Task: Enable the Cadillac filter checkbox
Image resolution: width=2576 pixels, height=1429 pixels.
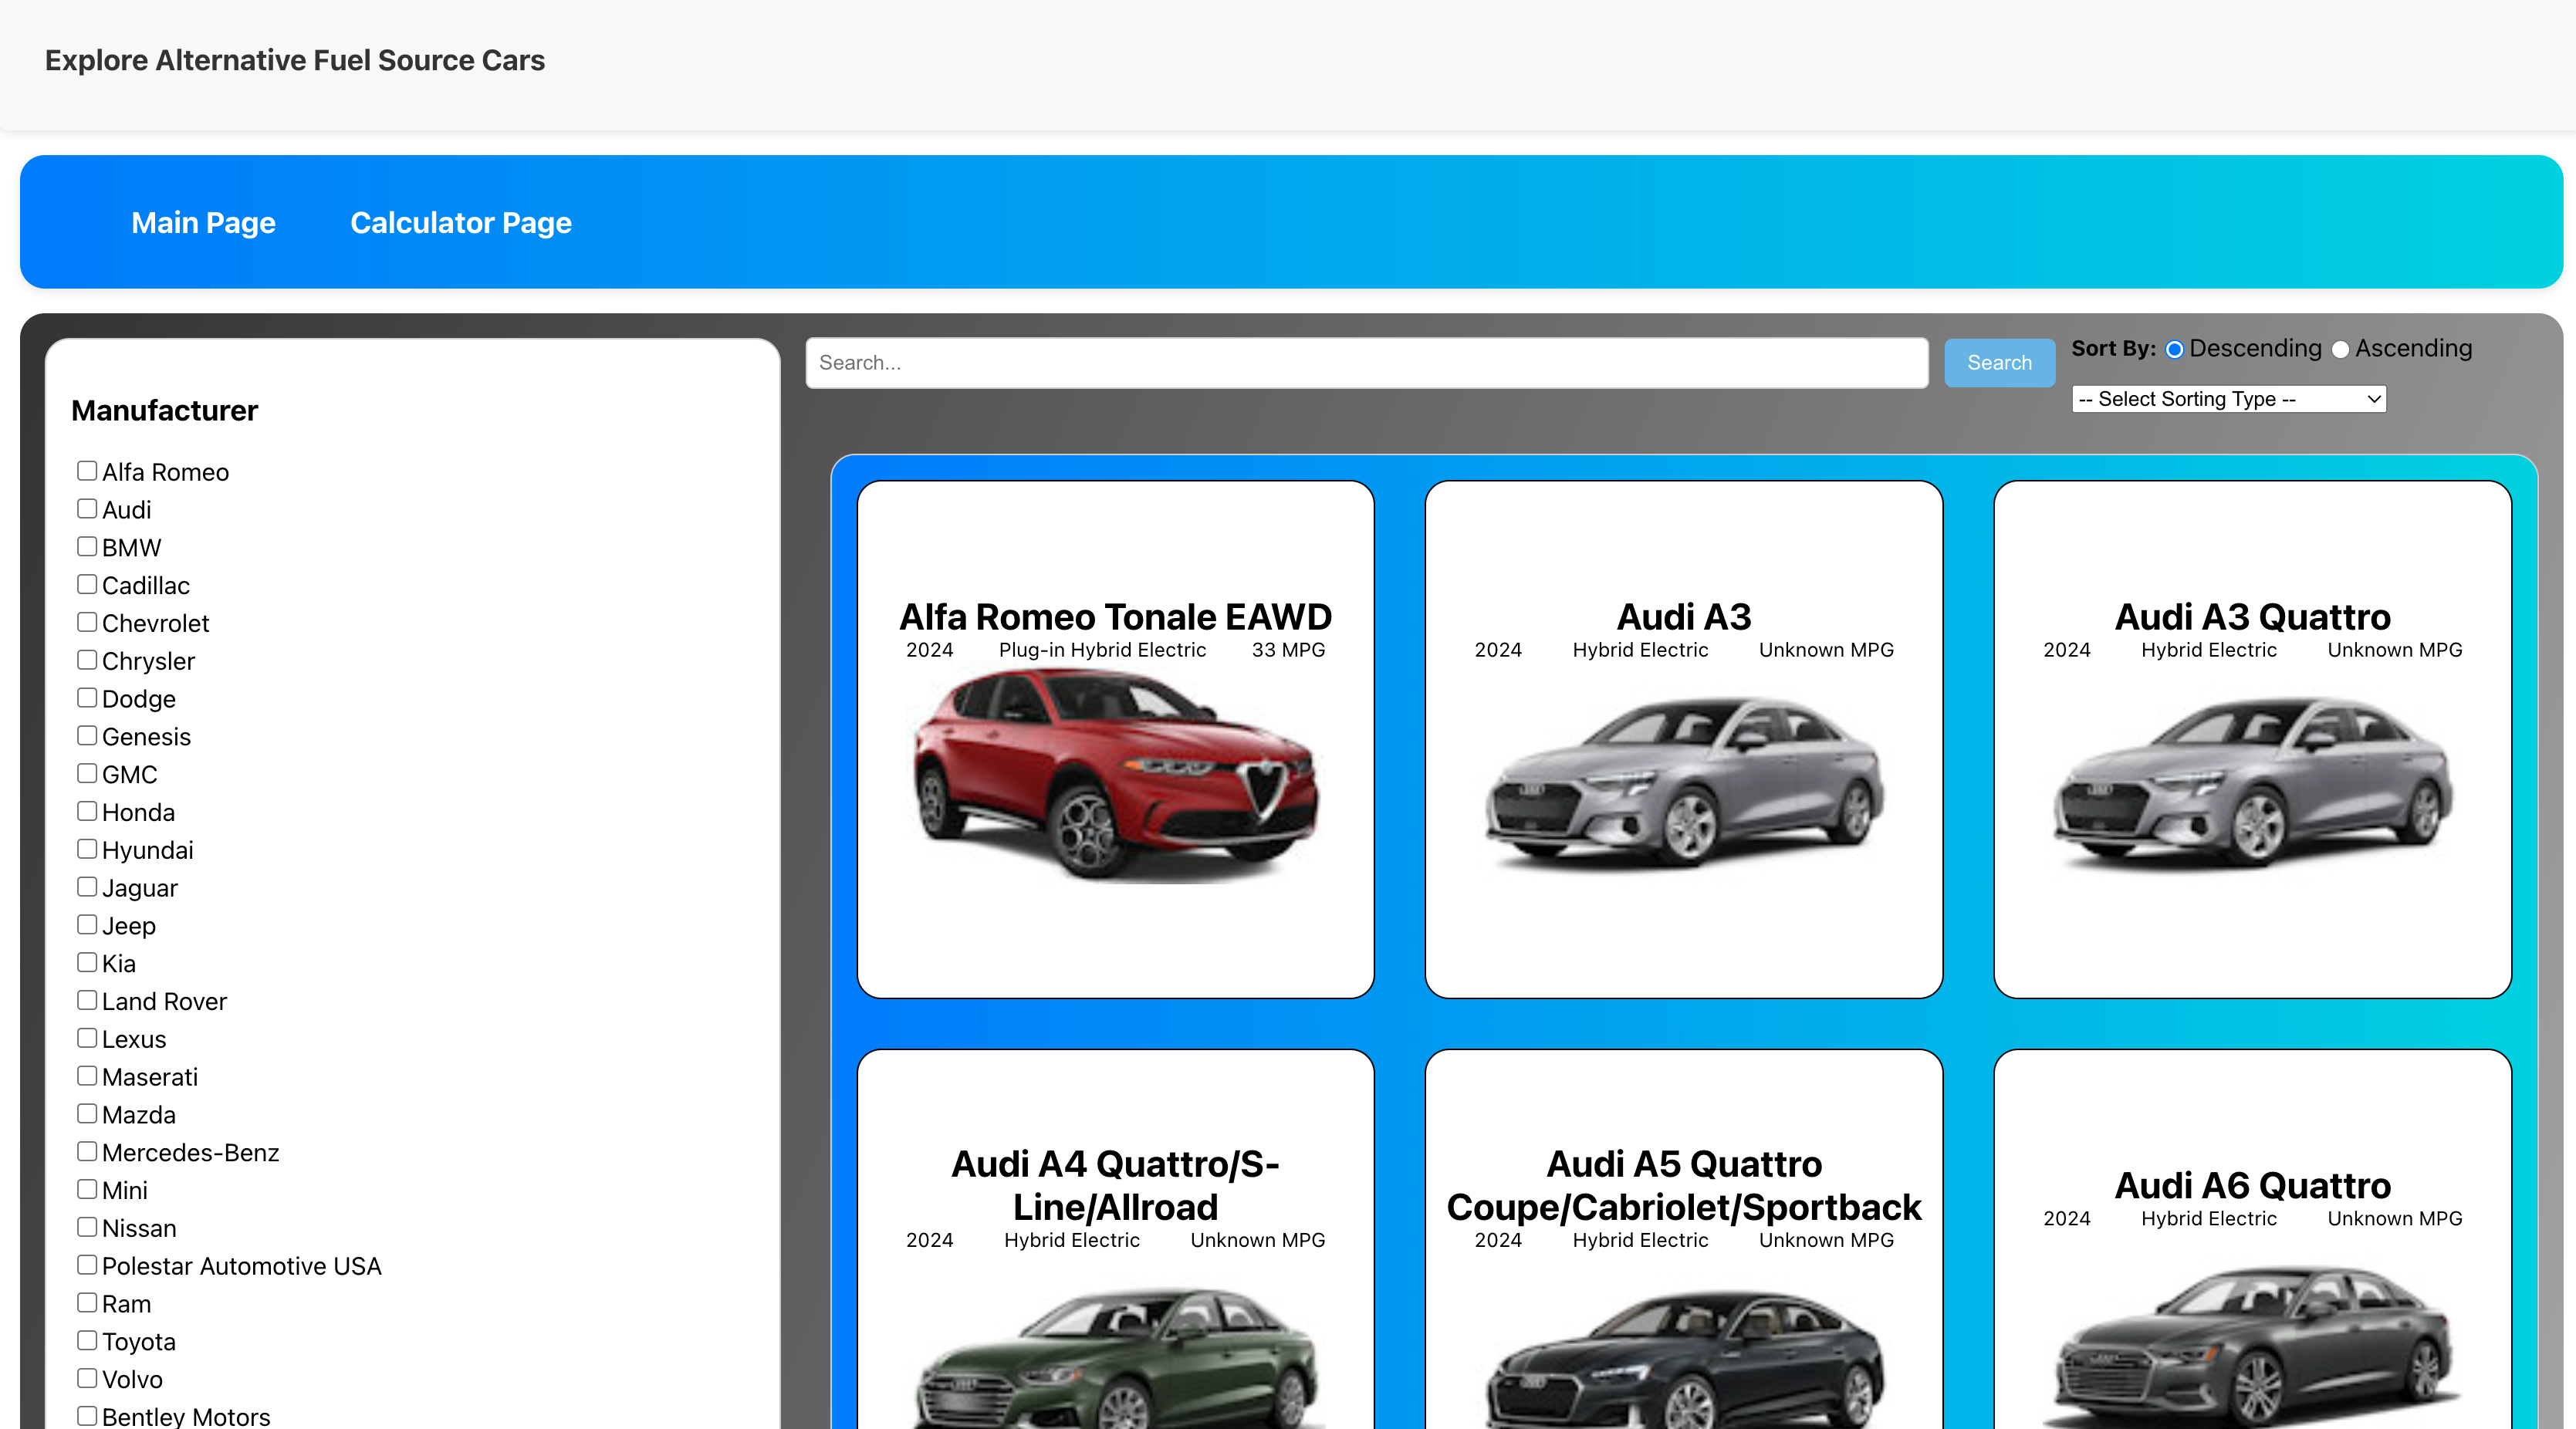Action: (87, 584)
